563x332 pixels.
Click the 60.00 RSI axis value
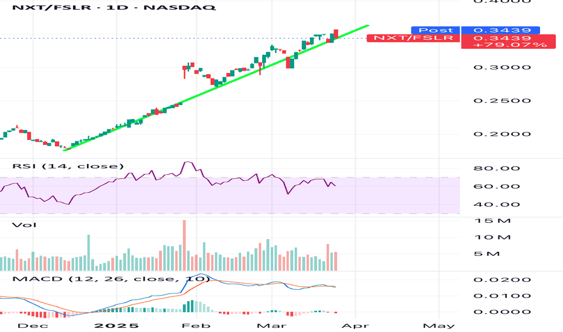(497, 187)
